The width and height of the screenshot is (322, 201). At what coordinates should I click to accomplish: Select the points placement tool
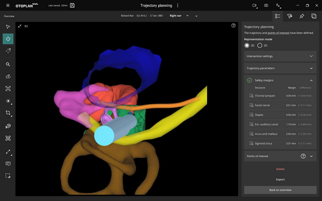[x=8, y=51]
